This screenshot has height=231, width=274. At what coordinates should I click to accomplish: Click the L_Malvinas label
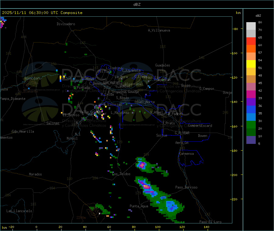click(x=120, y=113)
